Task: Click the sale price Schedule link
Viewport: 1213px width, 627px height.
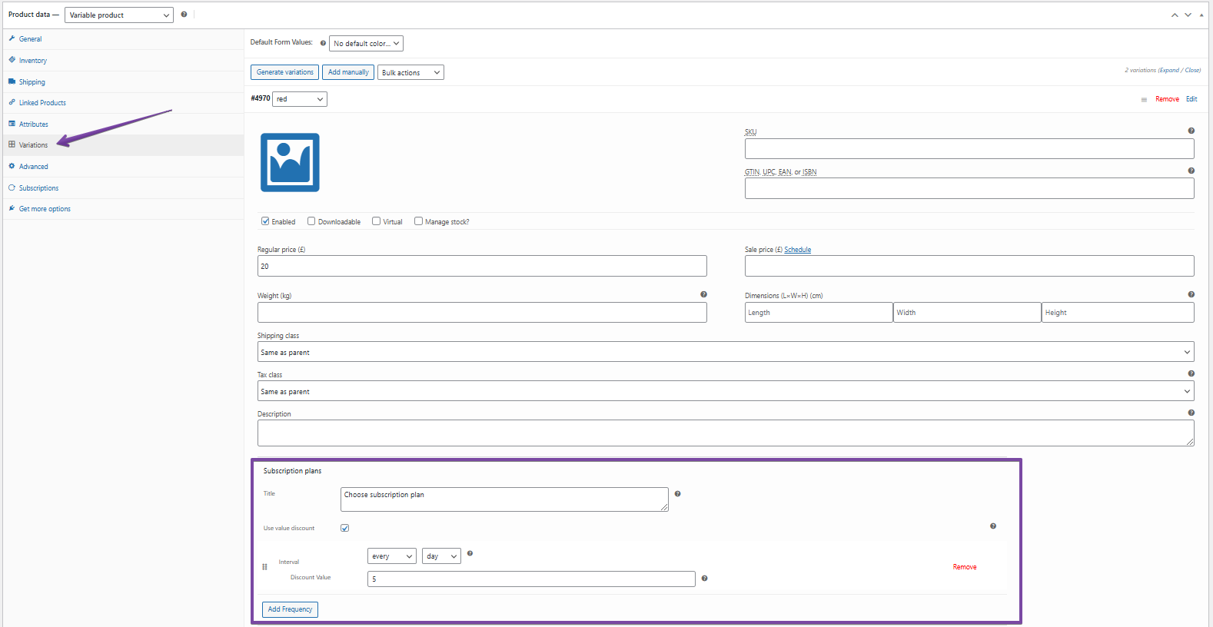Action: pos(797,250)
